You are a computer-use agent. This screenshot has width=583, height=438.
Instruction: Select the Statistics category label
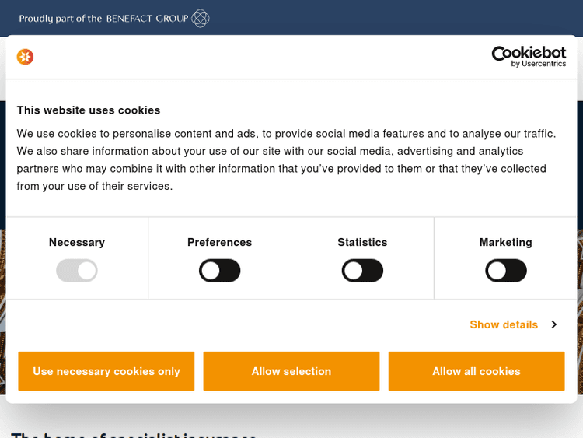coord(362,242)
